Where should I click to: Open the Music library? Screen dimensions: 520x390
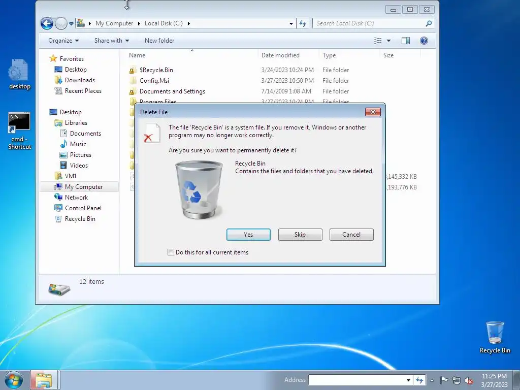pyautogui.click(x=78, y=144)
